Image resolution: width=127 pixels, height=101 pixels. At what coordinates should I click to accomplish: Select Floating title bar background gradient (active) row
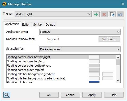(61, 78)
